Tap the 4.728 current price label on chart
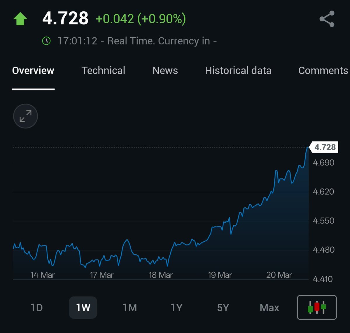Image resolution: width=350 pixels, height=333 pixels. (324, 147)
